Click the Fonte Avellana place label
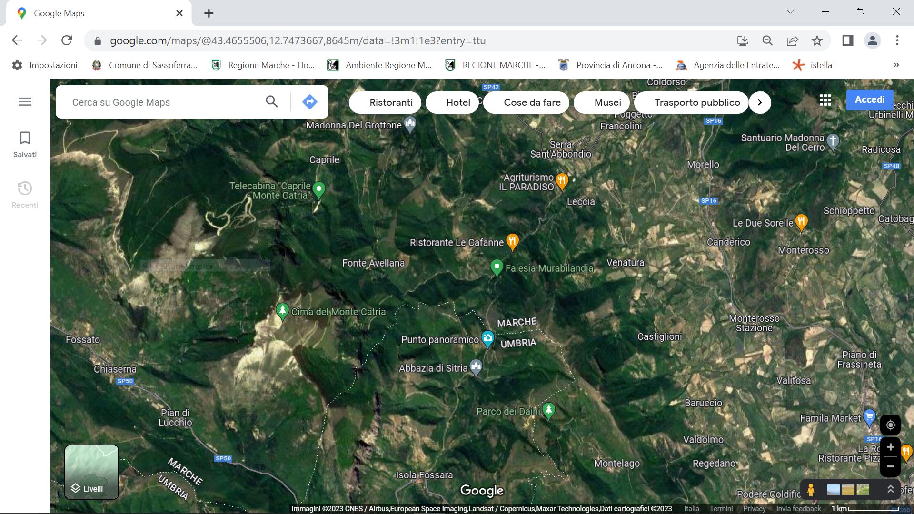The image size is (914, 514). 373,263
